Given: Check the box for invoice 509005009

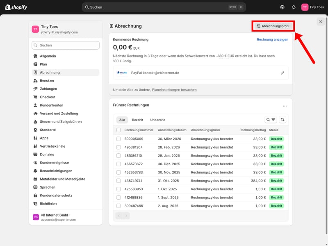Looking at the screenshot, I should 118,139.
